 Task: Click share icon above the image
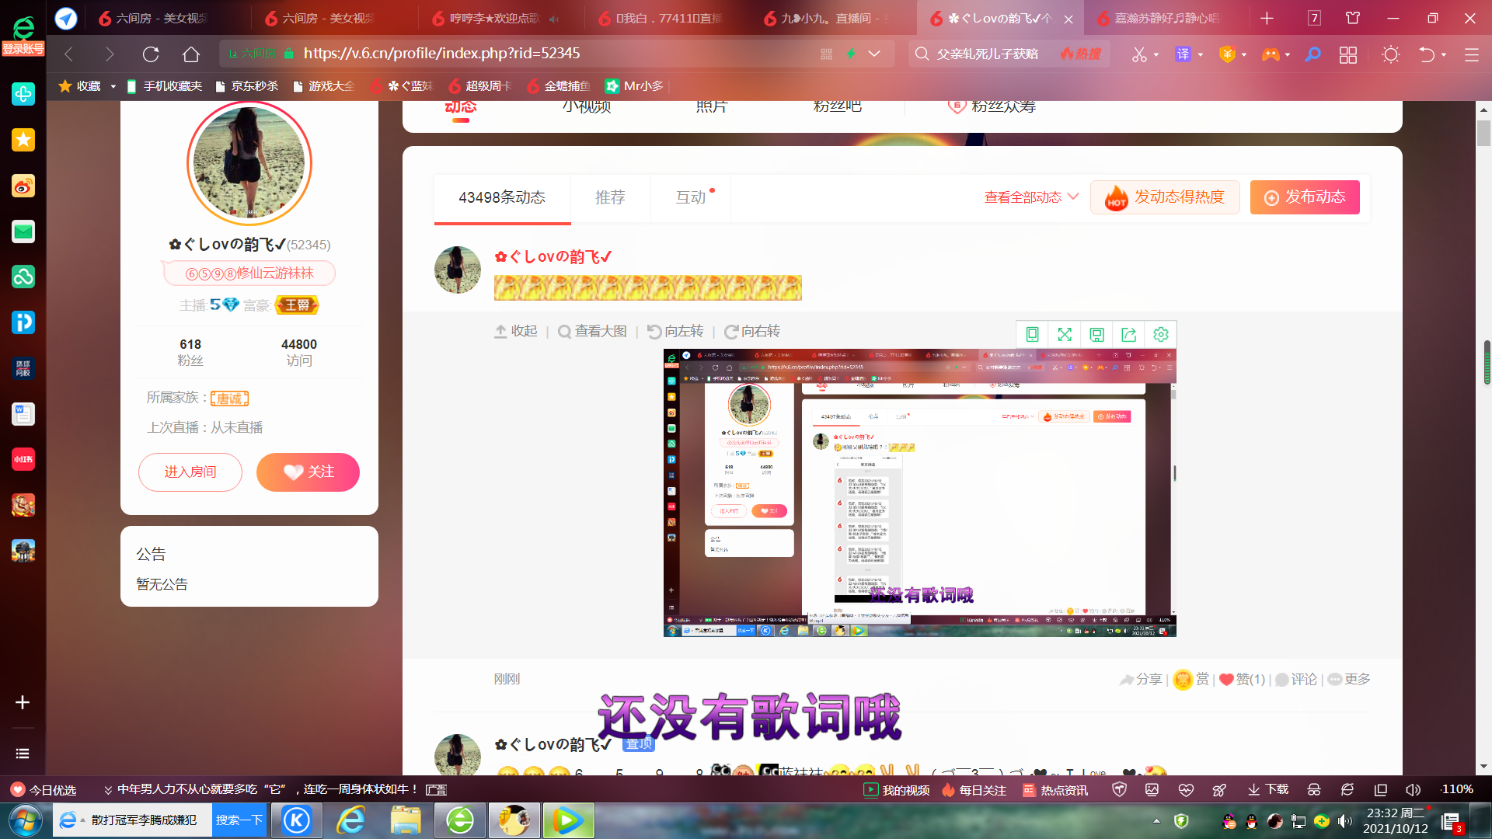click(x=1128, y=334)
